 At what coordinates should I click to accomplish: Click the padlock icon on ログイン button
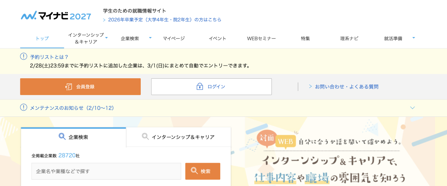(x=200, y=86)
